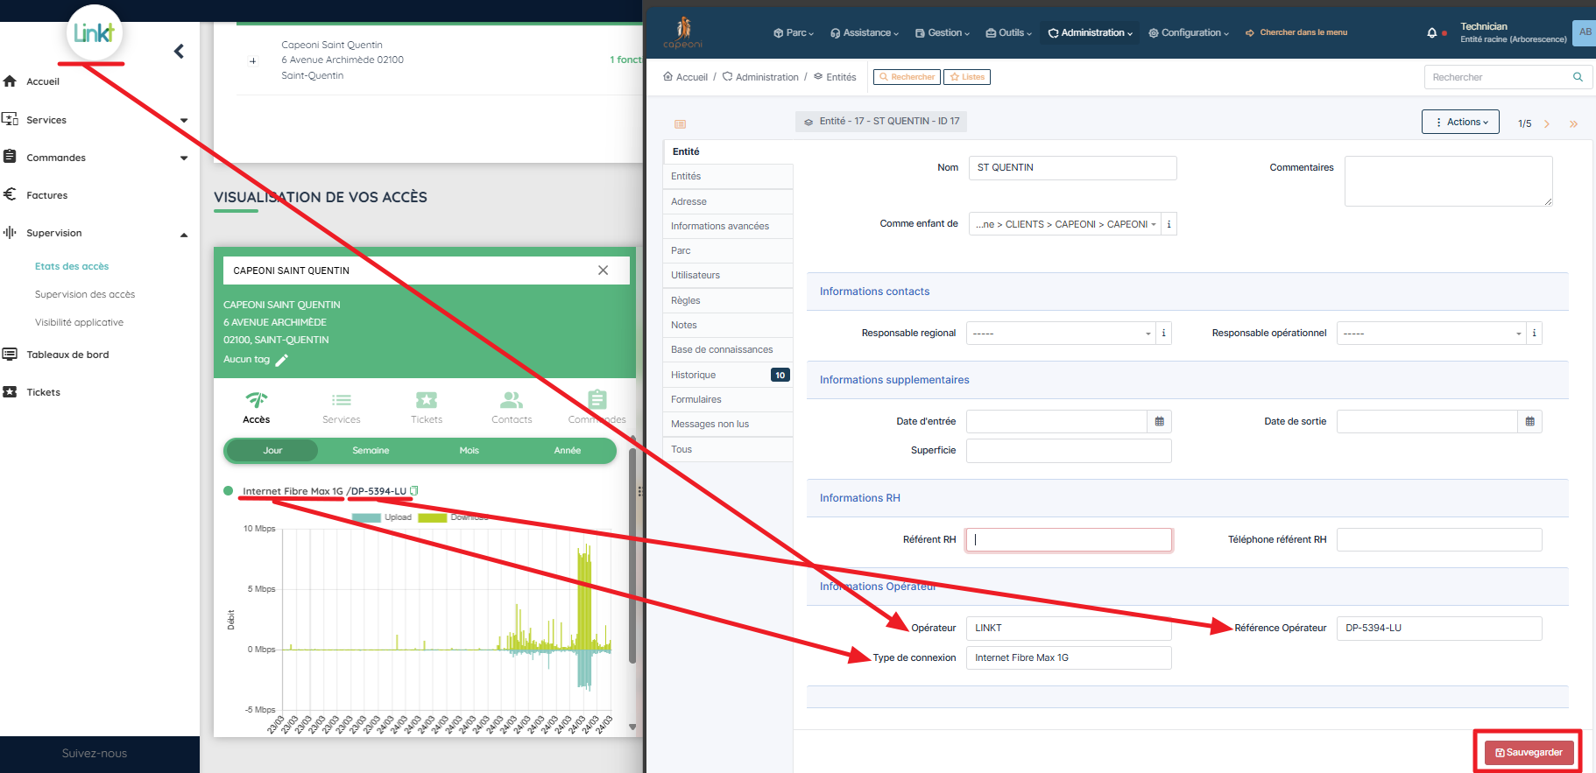This screenshot has height=773, width=1596.
Task: Open Visibilité applicative in Linkt sidebar
Action: 79,322
